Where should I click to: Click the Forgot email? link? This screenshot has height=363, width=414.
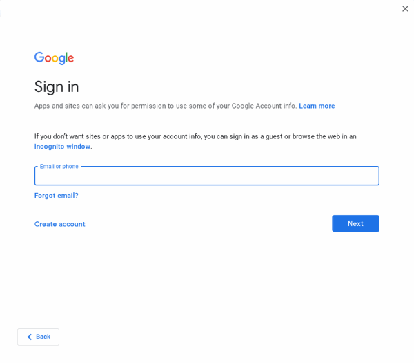[57, 196]
